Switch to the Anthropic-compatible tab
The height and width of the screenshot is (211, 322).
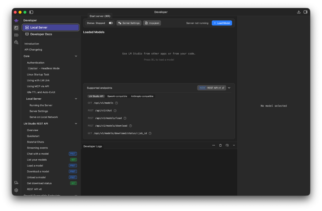pos(142,96)
